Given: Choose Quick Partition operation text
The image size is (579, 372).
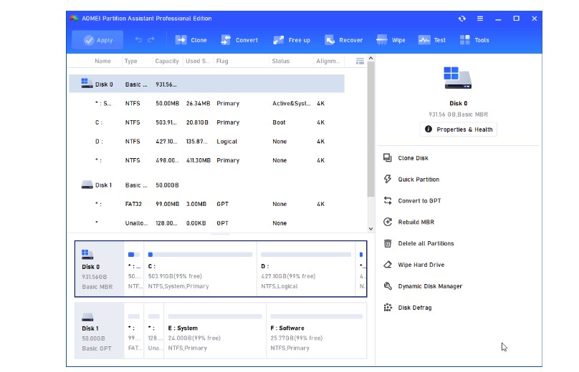Looking at the screenshot, I should click(418, 180).
